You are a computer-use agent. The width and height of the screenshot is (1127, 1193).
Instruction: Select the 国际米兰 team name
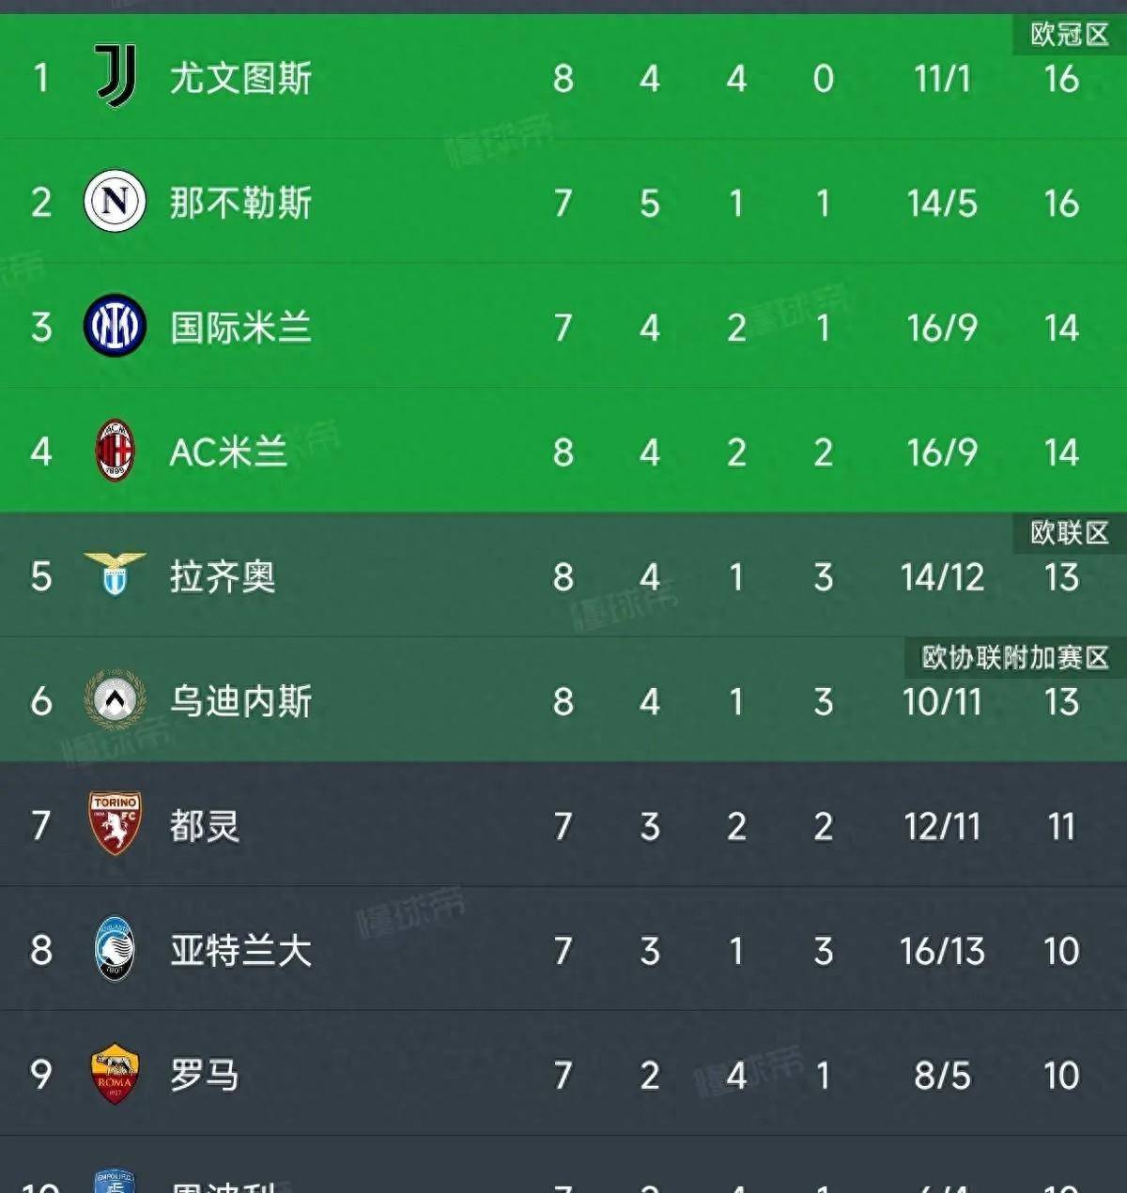click(x=240, y=328)
